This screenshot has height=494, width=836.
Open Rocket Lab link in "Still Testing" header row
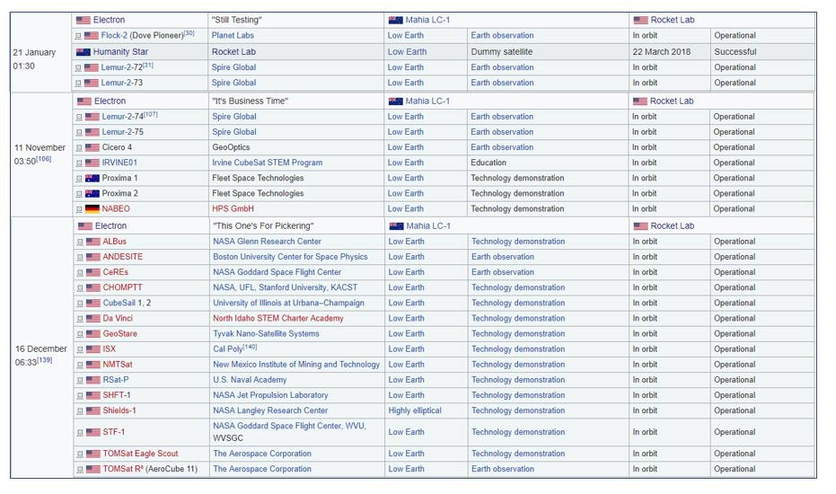[673, 21]
